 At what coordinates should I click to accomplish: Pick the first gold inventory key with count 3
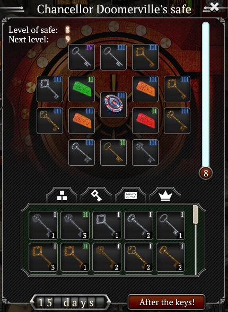[43, 257]
